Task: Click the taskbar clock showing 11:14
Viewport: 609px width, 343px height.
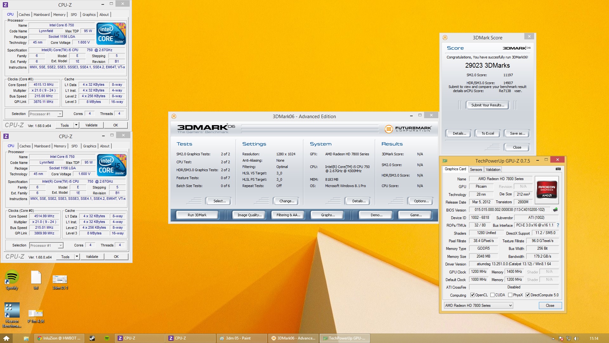Action: click(x=593, y=339)
